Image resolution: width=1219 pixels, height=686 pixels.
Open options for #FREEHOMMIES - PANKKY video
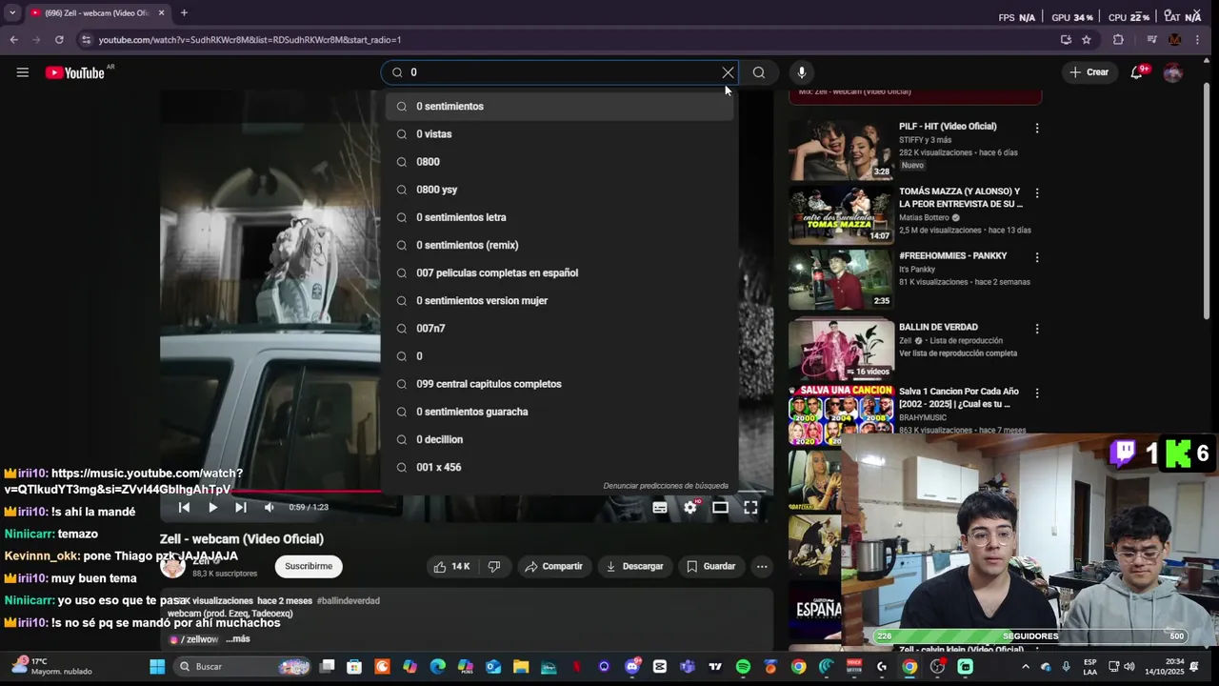(1037, 257)
